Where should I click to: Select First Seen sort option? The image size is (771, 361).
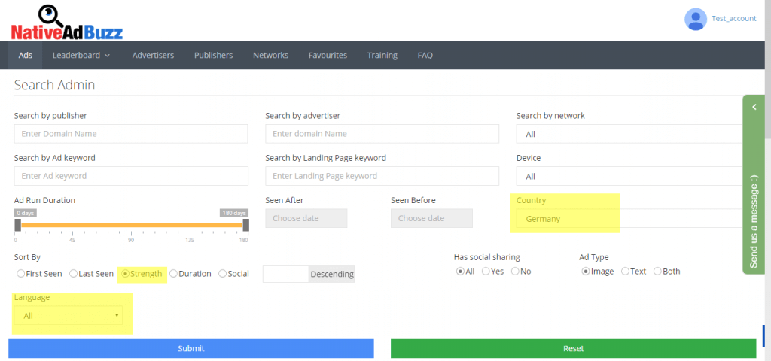pos(20,274)
